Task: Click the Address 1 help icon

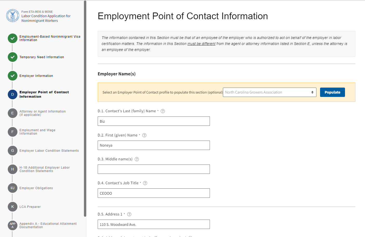Action: pyautogui.click(x=129, y=214)
